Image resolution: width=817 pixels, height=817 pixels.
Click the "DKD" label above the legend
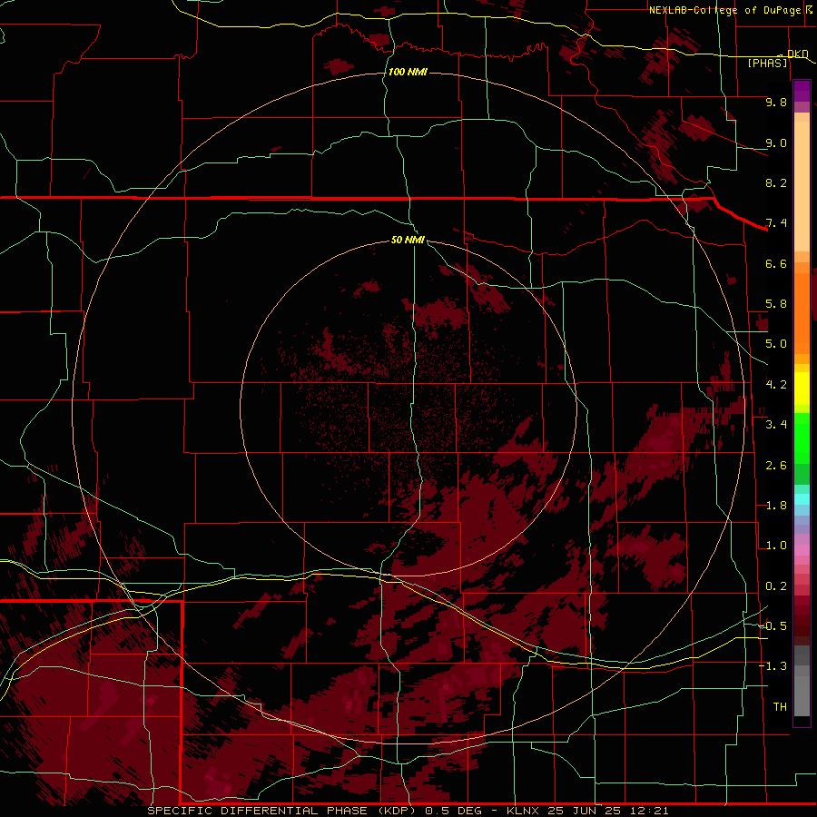(x=798, y=54)
